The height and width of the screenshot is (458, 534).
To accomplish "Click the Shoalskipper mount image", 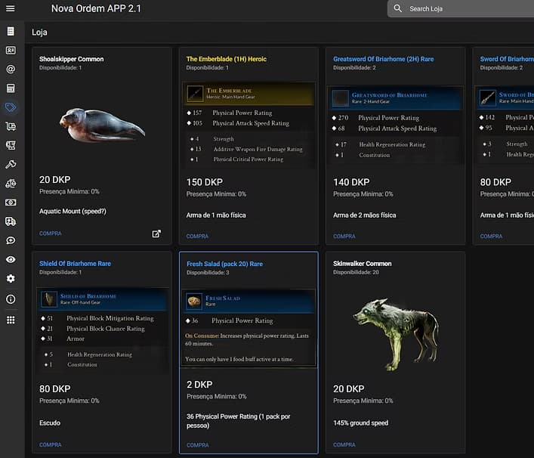I will (101, 125).
